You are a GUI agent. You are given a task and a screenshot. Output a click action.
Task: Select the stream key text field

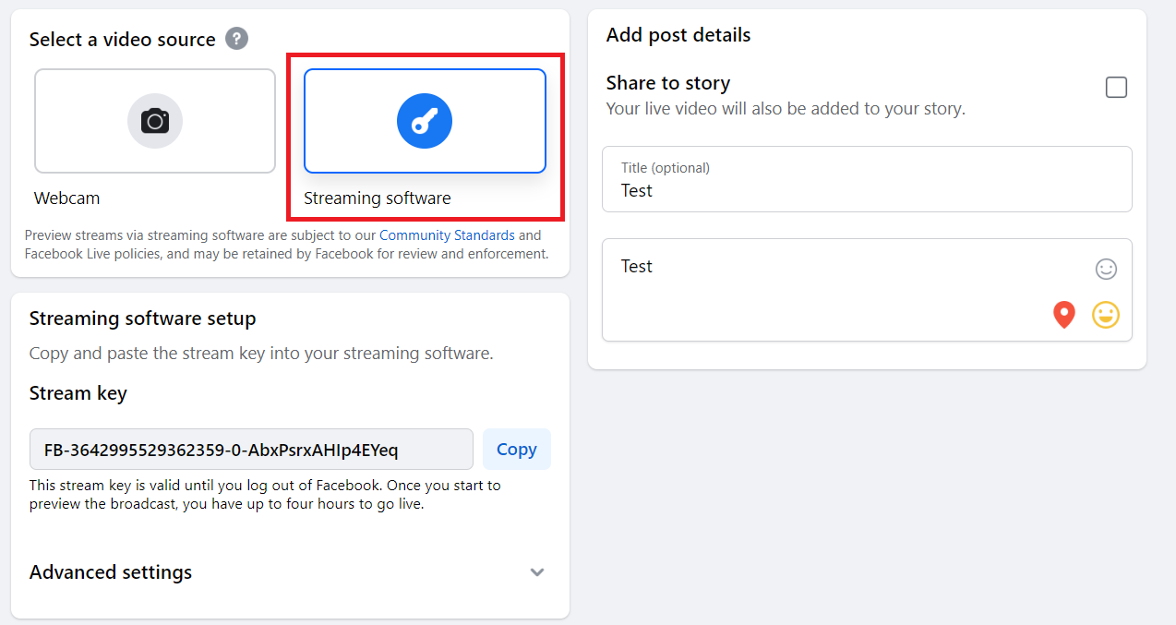point(251,450)
